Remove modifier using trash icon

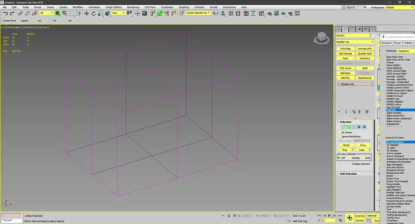click(359, 112)
